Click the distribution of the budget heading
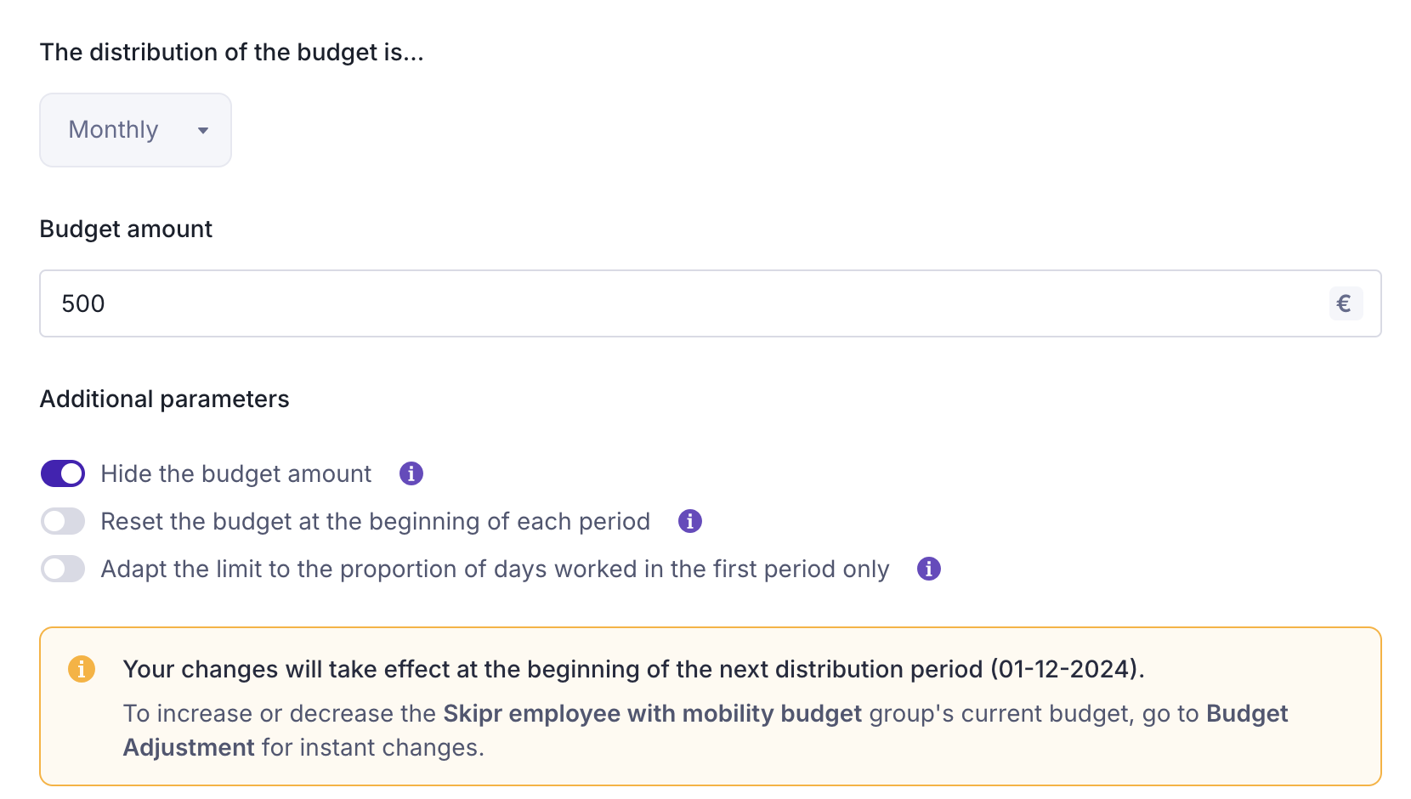The height and width of the screenshot is (799, 1411). pyautogui.click(x=231, y=52)
